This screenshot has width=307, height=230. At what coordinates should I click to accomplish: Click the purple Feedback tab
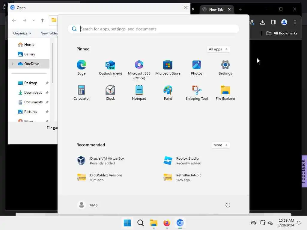click(x=304, y=171)
